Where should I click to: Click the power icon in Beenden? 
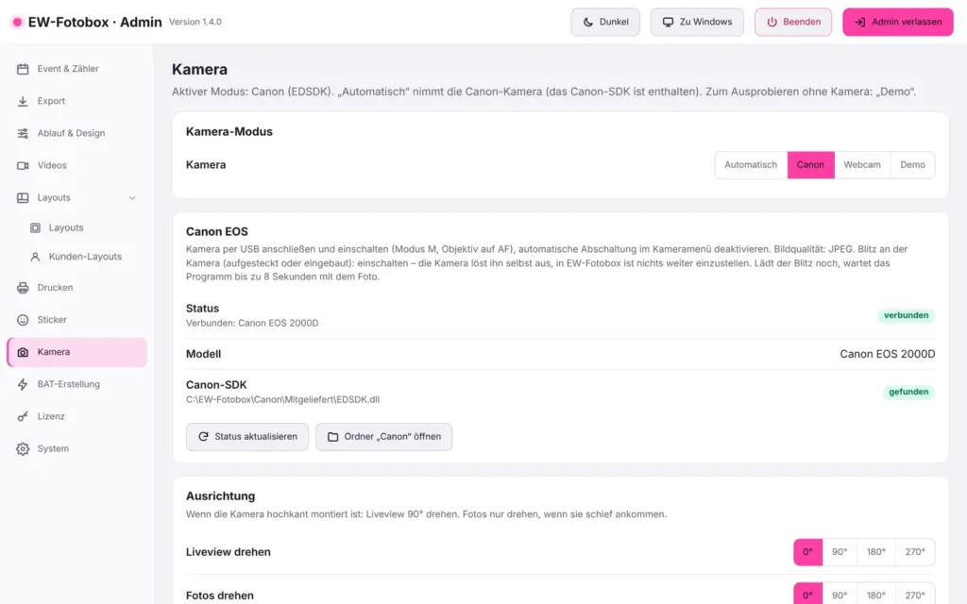click(x=772, y=22)
